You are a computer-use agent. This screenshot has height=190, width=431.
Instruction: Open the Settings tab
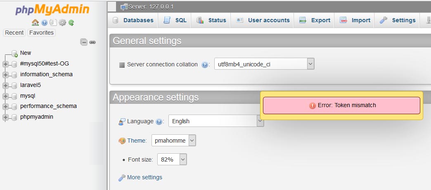[x=397, y=20]
